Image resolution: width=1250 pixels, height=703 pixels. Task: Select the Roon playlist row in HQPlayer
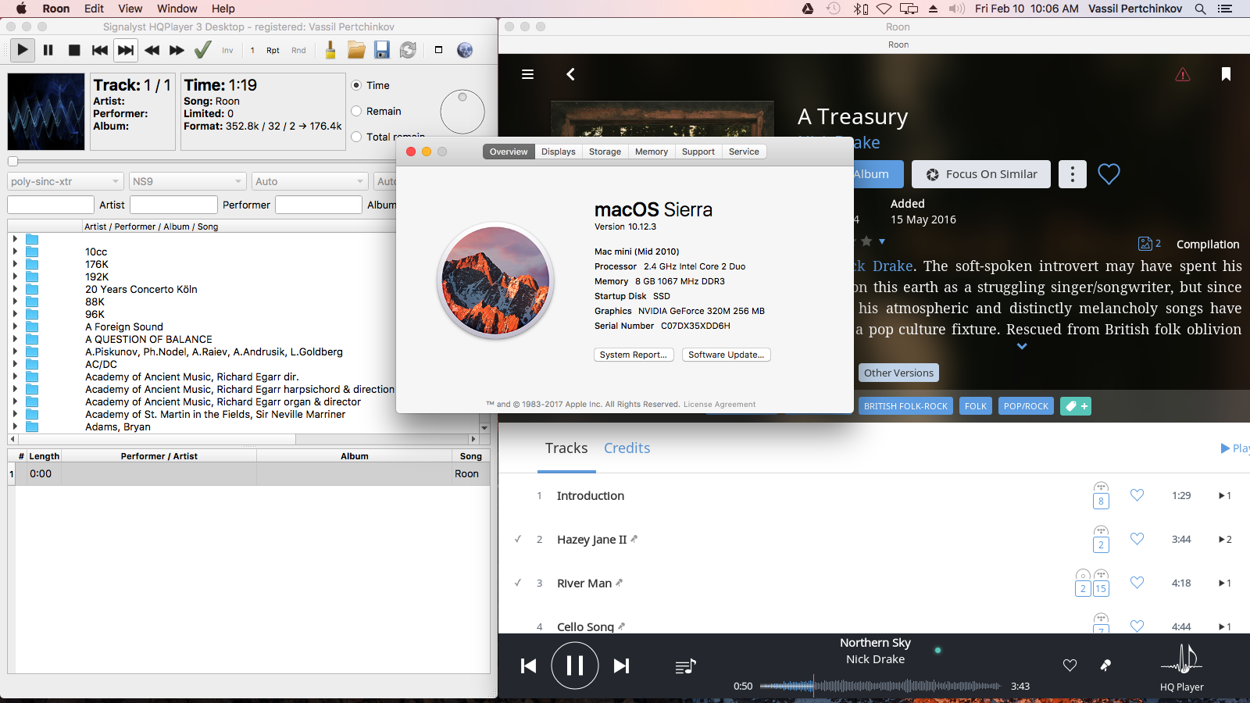pos(249,473)
